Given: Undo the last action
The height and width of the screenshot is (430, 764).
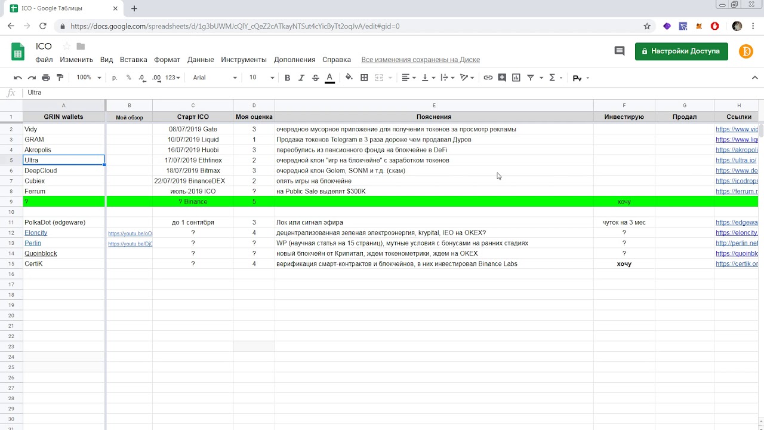Looking at the screenshot, I should 18,78.
